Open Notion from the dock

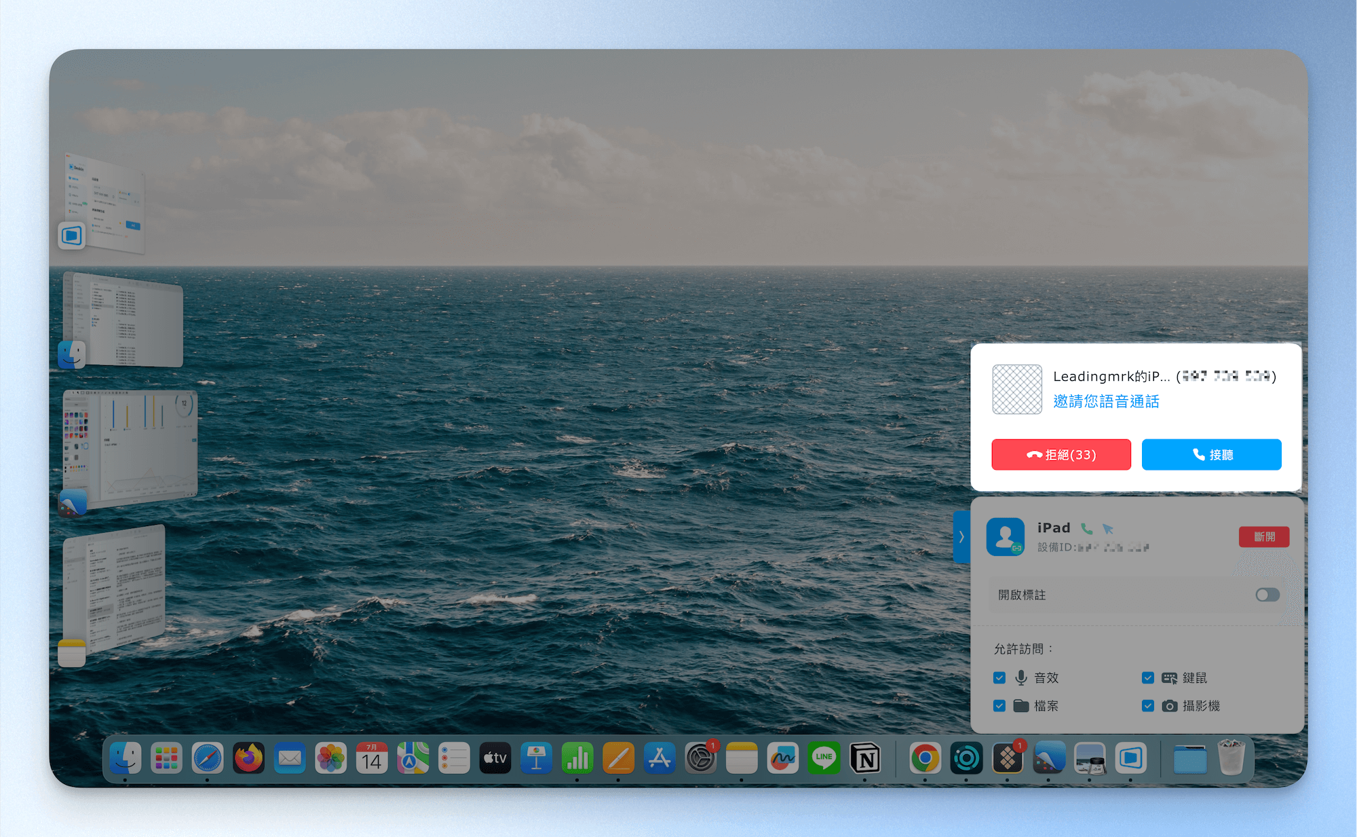(865, 758)
